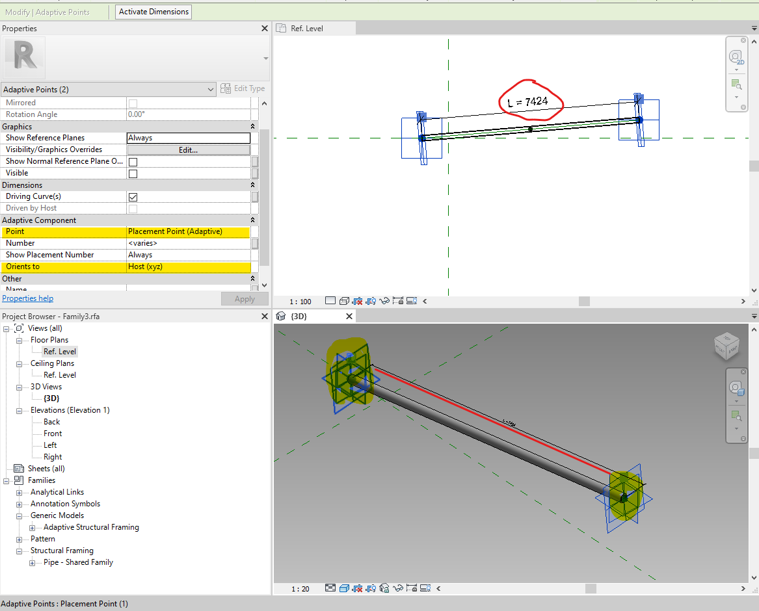Open the Visual Style control in 3D view
The image size is (759, 611).
(343, 588)
